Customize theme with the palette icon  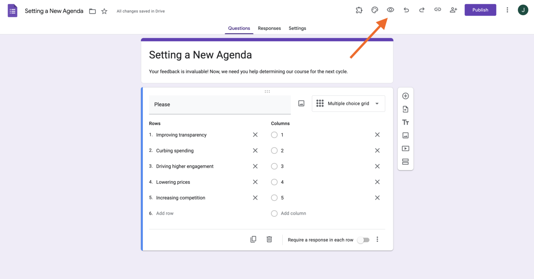point(374,10)
